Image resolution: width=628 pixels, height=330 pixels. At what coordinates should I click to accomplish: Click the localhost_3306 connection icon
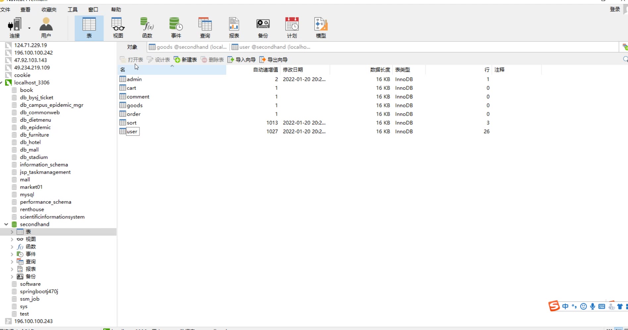9,82
